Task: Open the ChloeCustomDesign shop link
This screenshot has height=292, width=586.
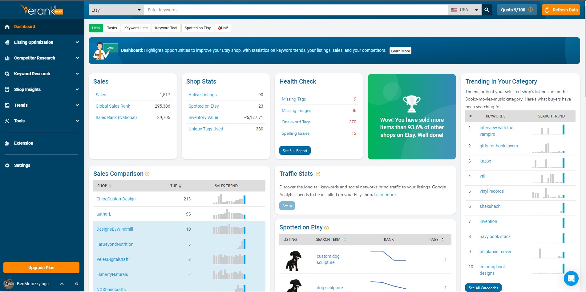Action: tap(116, 199)
